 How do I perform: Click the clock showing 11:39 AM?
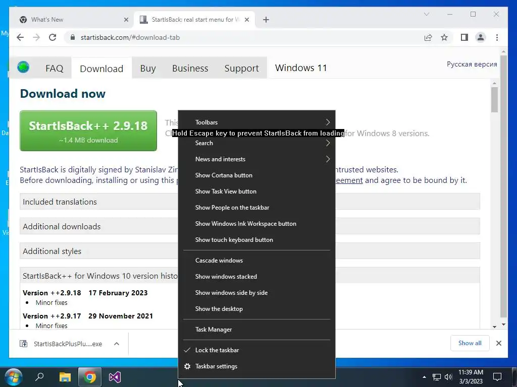point(471,377)
